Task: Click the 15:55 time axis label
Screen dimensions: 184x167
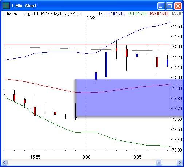Action: click(35, 157)
